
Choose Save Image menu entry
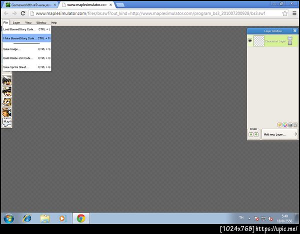(x=27, y=49)
